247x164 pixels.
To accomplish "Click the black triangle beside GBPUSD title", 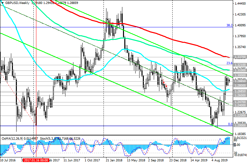I will [2, 3].
